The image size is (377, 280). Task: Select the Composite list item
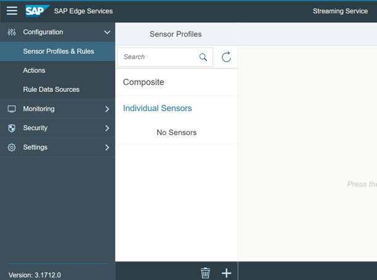(176, 83)
